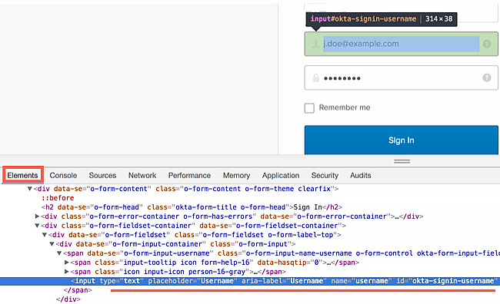Image resolution: width=500 pixels, height=304 pixels.
Task: Expand the o-form-error-container div node
Action: click(x=37, y=216)
